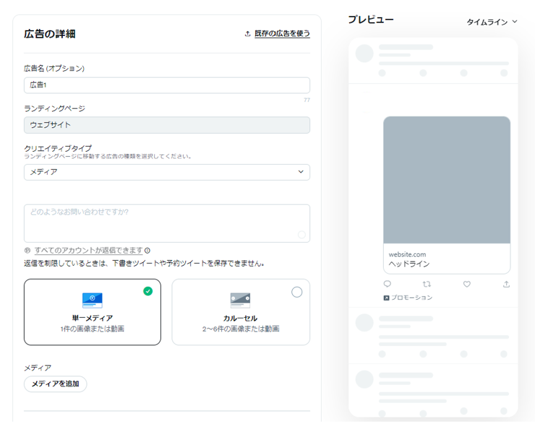Click the カルーセル label text
548x426 pixels.
coord(241,318)
